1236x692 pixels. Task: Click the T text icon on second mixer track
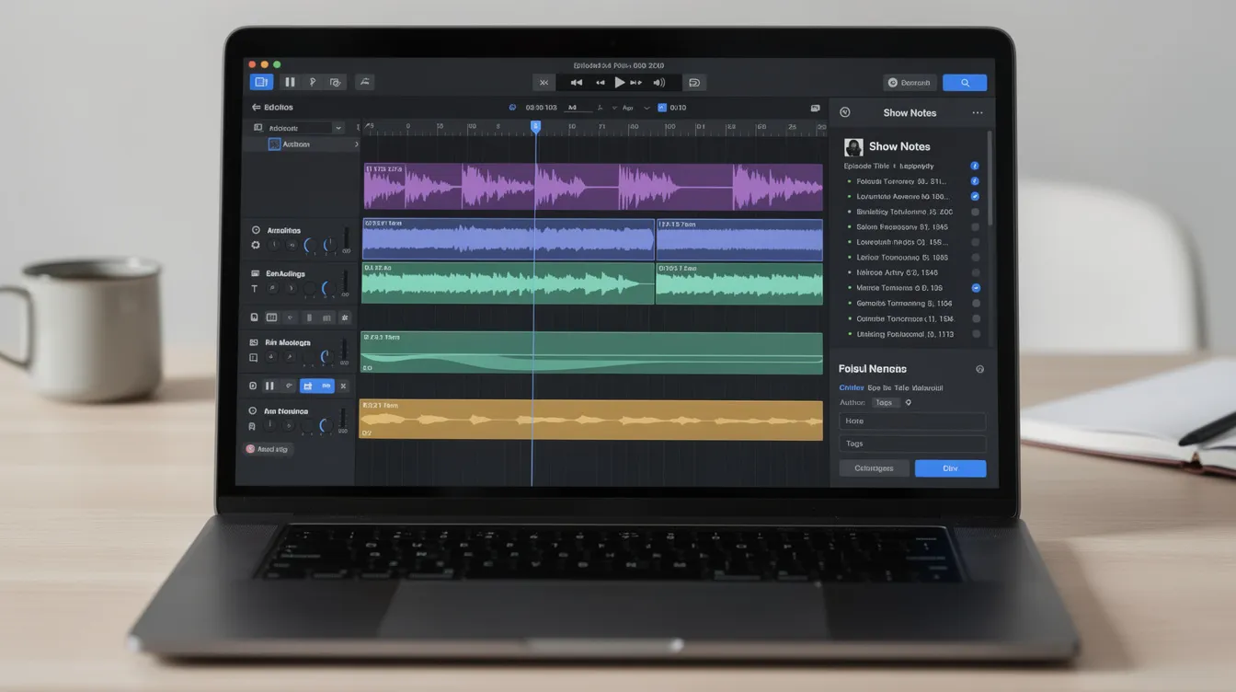pyautogui.click(x=255, y=289)
